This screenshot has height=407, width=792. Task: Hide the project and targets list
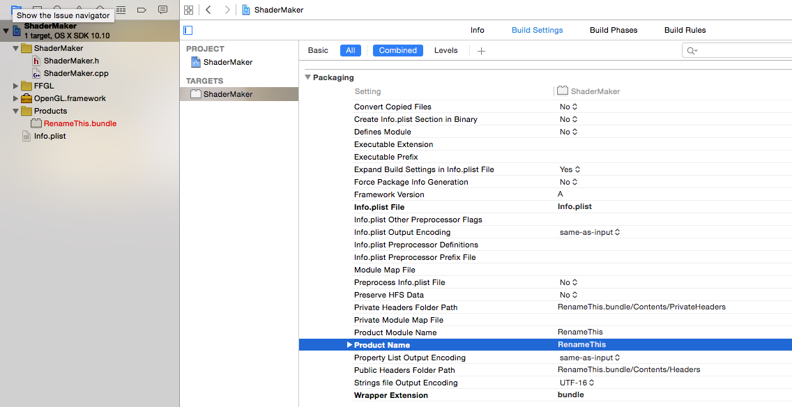188,31
